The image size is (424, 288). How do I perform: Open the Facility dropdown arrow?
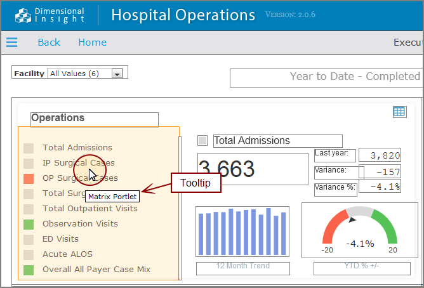coord(117,74)
